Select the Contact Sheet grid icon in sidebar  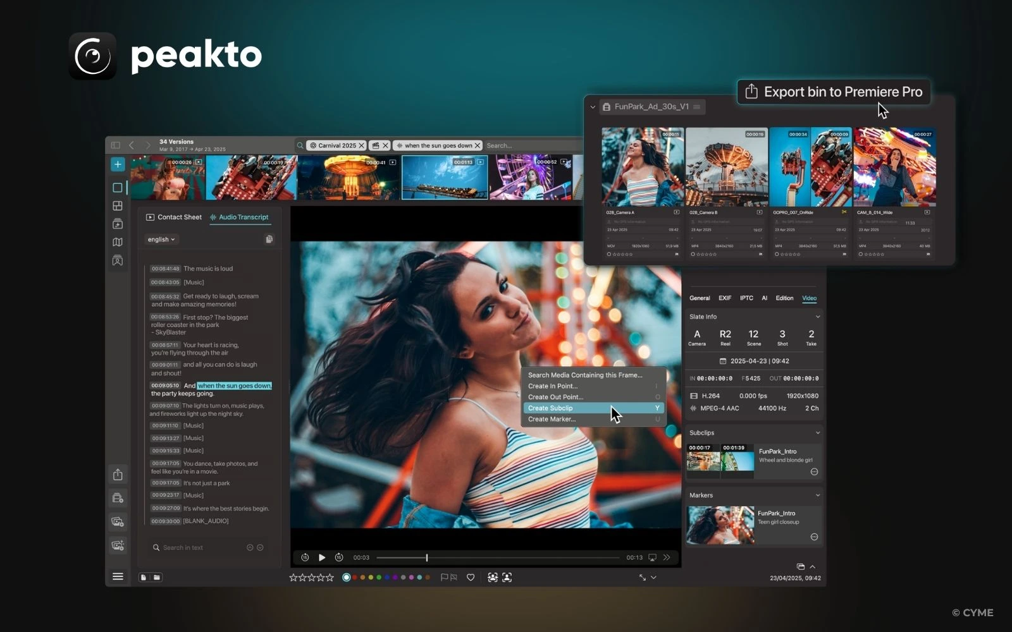pyautogui.click(x=118, y=205)
